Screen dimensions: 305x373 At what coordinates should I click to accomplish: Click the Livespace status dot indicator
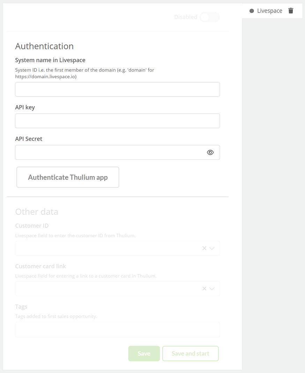click(252, 11)
